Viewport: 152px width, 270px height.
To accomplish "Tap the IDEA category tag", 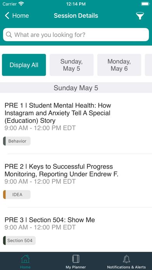I will point(17,195).
